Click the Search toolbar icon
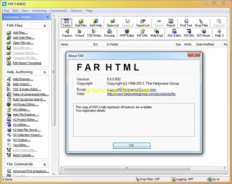 pos(159,23)
